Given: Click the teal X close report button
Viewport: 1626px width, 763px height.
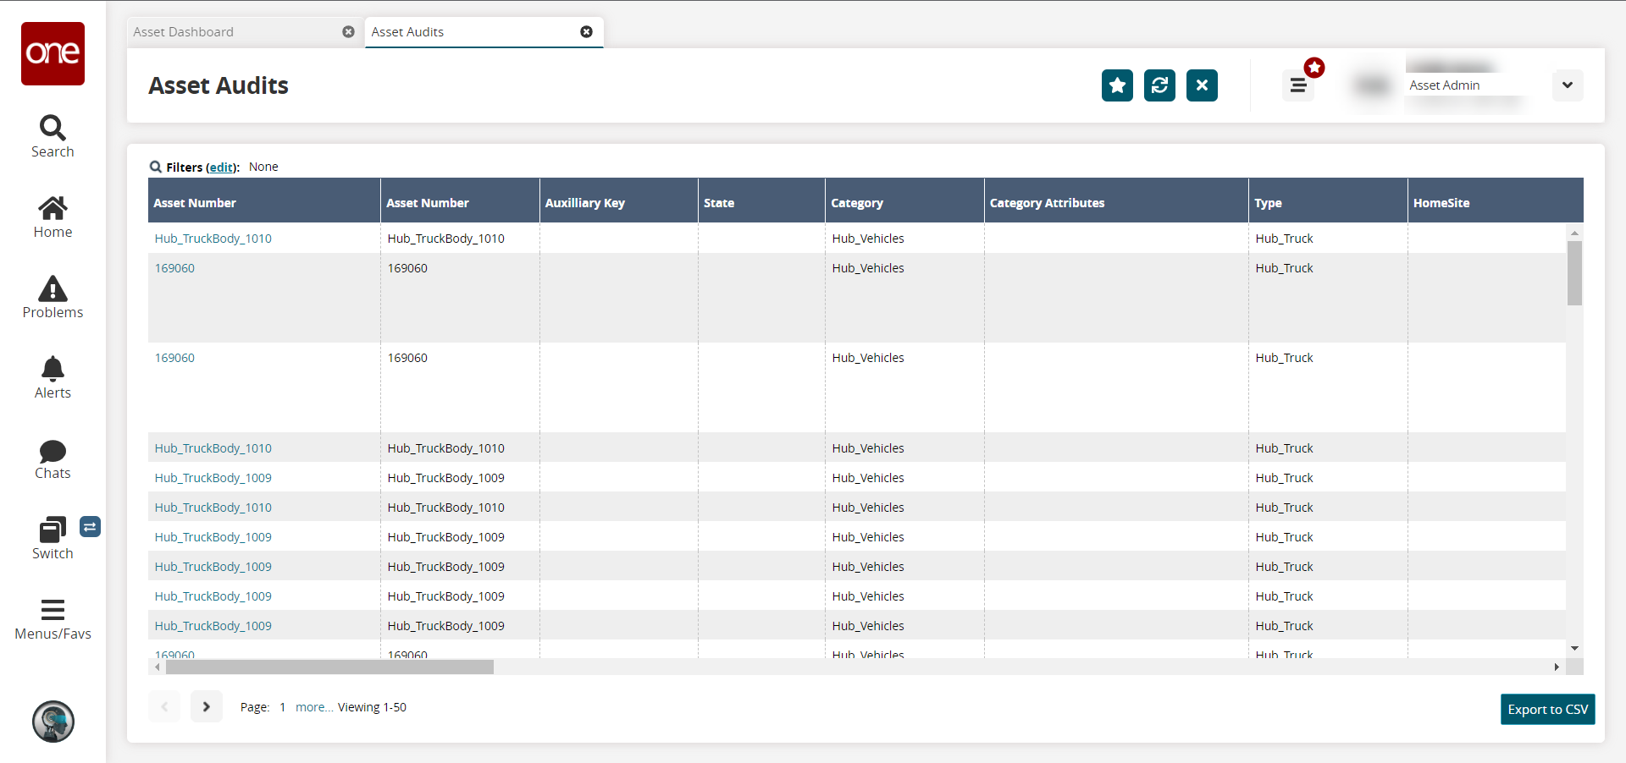Looking at the screenshot, I should [x=1202, y=85].
